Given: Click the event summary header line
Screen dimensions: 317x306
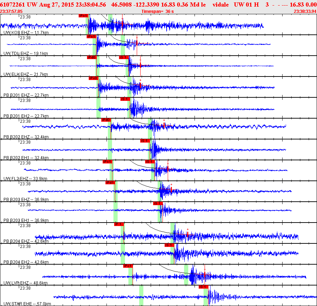Looking at the screenshot, I should pyautogui.click(x=159, y=5).
